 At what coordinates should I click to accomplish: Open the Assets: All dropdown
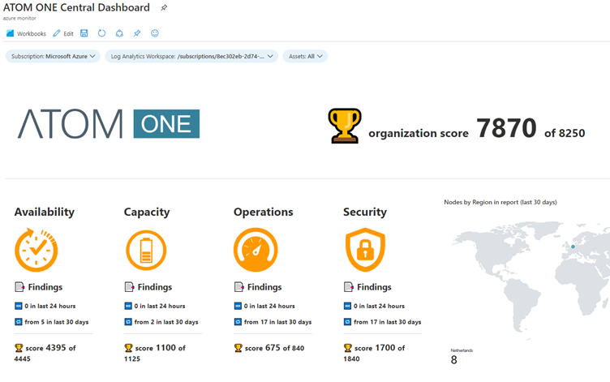tap(305, 57)
